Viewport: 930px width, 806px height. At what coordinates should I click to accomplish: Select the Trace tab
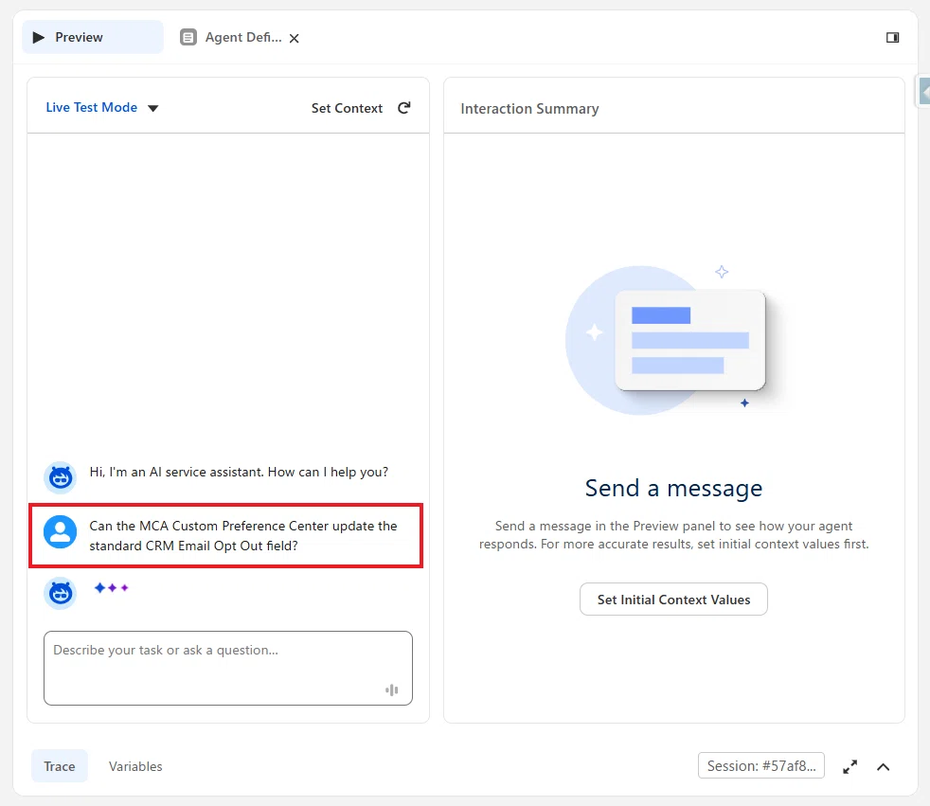click(x=60, y=766)
